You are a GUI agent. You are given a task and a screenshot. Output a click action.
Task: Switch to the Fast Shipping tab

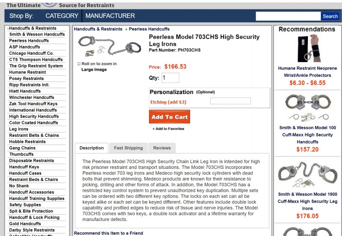(128, 148)
